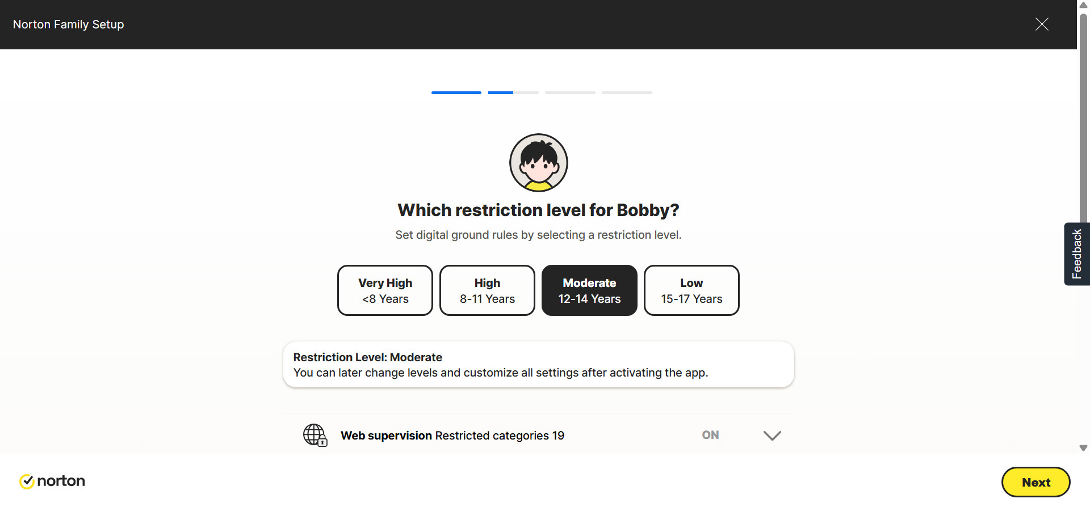Click the Restriction Level: Moderate info card
This screenshot has width=1090, height=507.
click(x=538, y=365)
